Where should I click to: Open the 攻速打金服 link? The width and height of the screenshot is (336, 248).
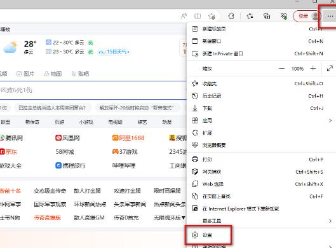tap(128, 191)
